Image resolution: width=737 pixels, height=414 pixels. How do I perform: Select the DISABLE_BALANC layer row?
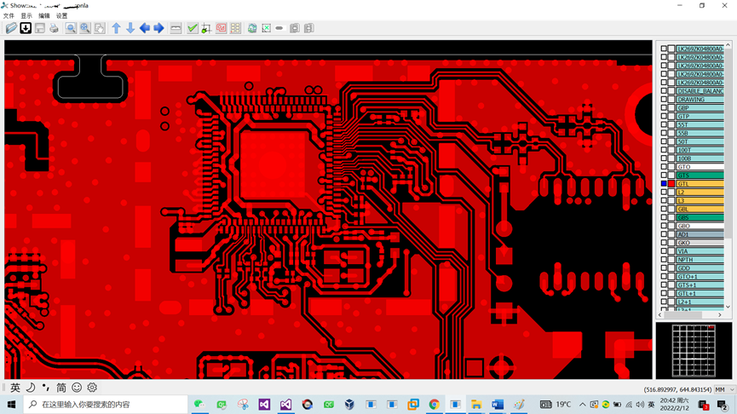[x=700, y=90]
